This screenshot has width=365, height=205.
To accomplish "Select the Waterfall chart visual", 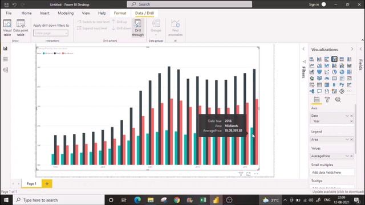I will 312,72.
